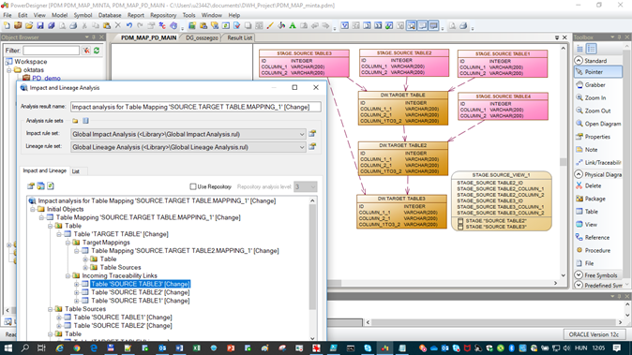Open the Model menu

pos(59,15)
